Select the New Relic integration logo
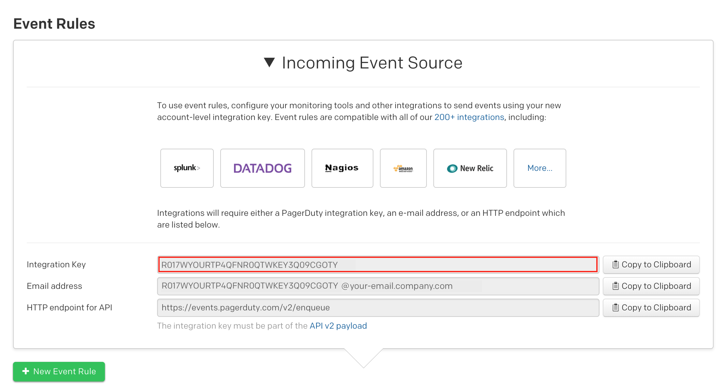The width and height of the screenshot is (724, 386). click(470, 168)
